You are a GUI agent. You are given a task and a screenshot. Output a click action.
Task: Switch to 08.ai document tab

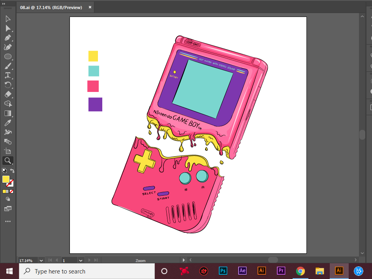pos(51,7)
